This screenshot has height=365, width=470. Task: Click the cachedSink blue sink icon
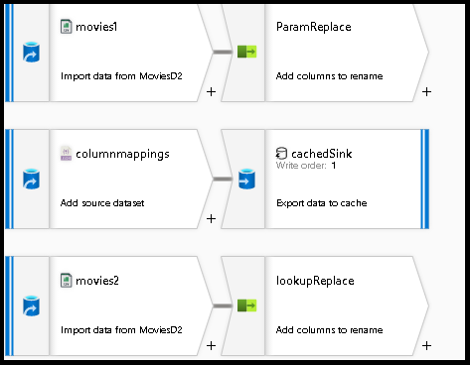coord(247,179)
